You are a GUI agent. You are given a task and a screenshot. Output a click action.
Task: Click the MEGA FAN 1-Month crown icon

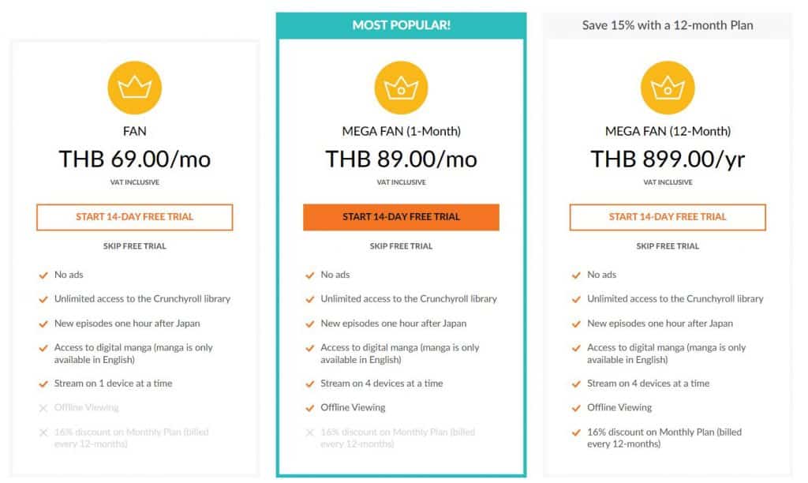[x=401, y=87]
